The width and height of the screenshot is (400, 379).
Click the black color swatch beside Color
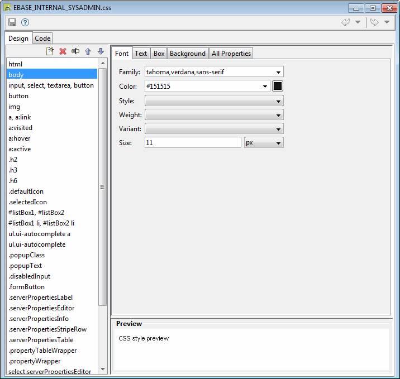[x=278, y=86]
